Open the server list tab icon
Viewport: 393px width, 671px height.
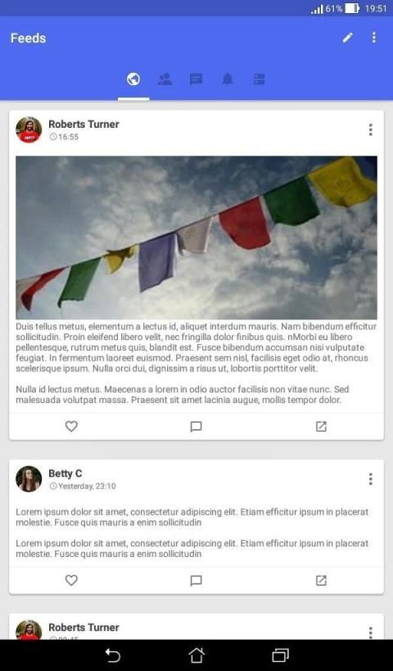260,79
